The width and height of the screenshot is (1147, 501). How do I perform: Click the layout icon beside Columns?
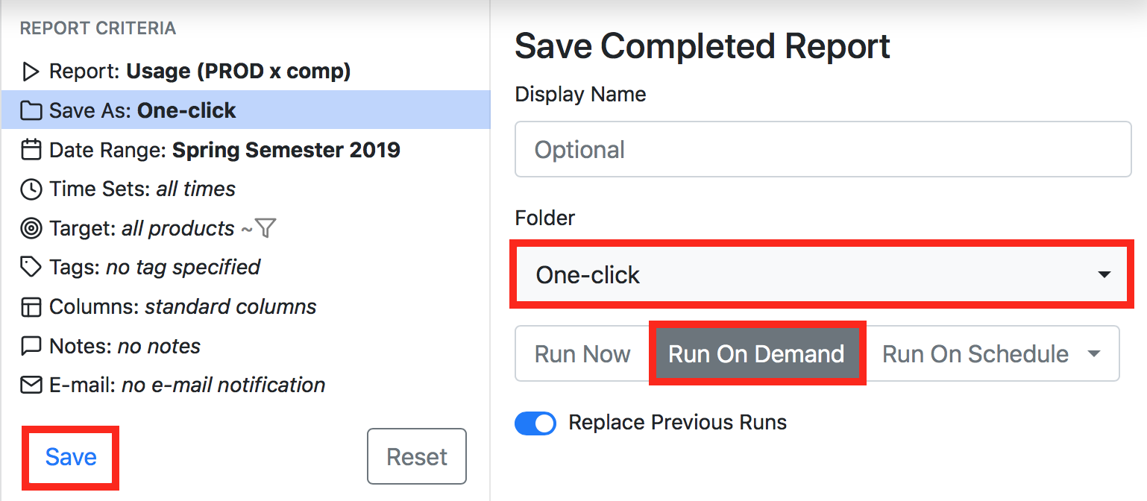(x=31, y=307)
